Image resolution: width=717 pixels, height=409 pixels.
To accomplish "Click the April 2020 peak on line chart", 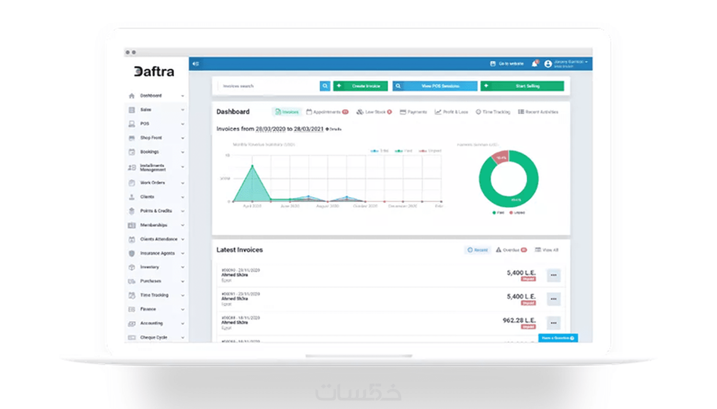I will 253,166.
